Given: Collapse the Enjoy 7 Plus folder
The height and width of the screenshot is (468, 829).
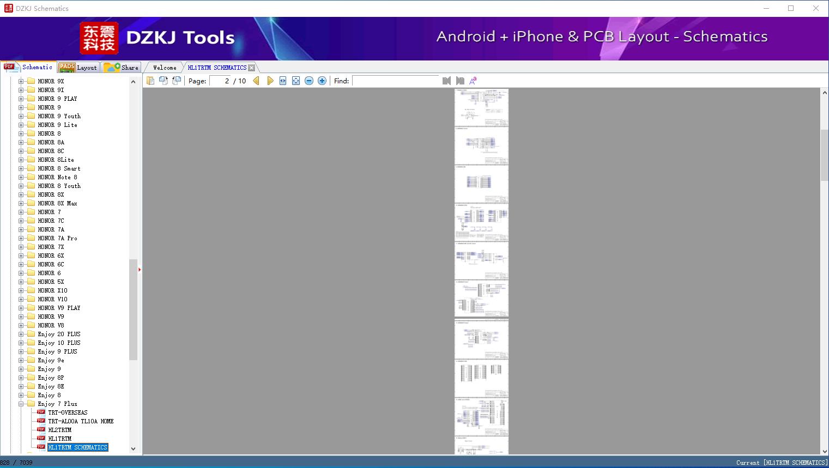Looking at the screenshot, I should click(x=21, y=404).
